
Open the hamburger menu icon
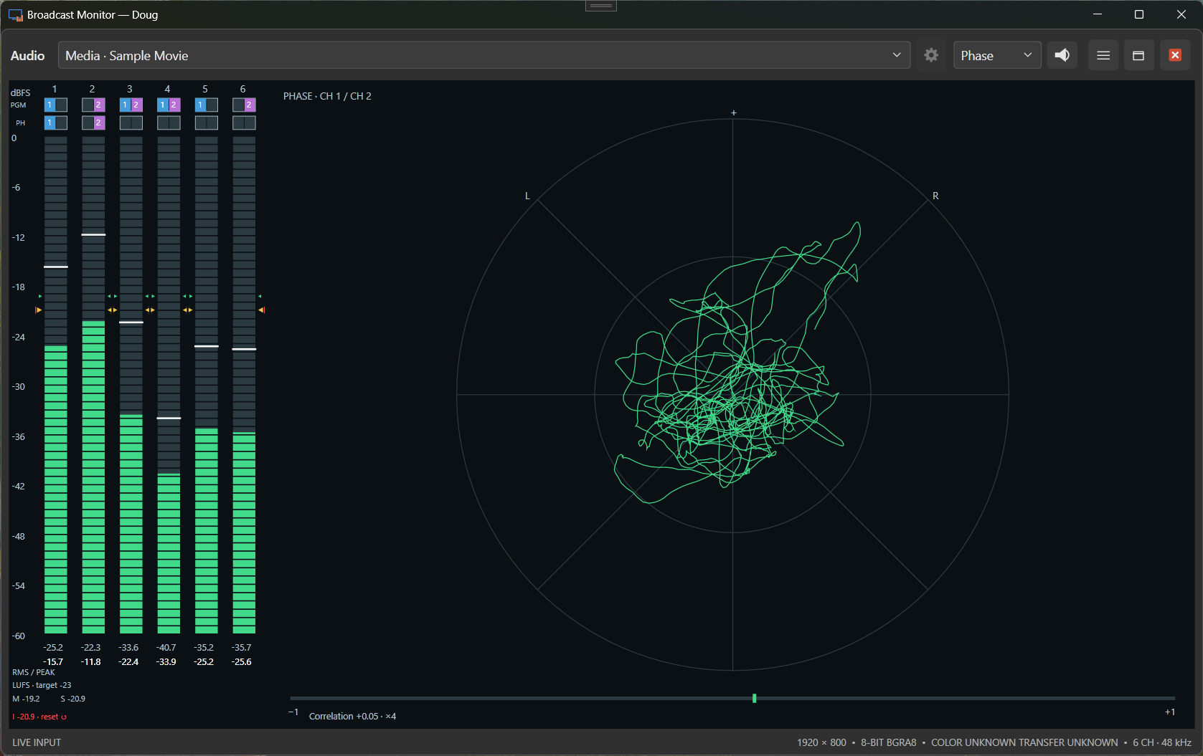[x=1103, y=55]
